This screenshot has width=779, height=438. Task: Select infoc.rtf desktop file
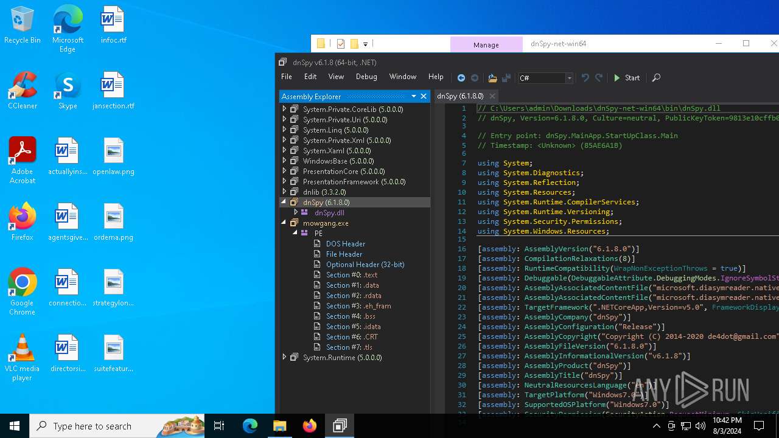[113, 26]
